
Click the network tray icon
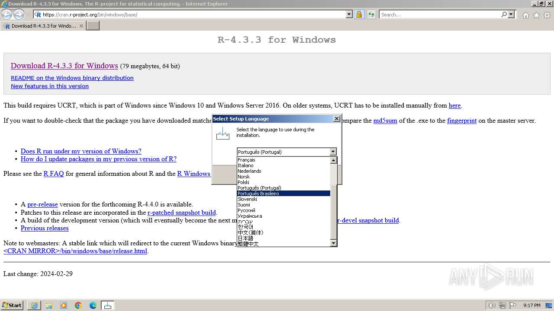pos(503,305)
